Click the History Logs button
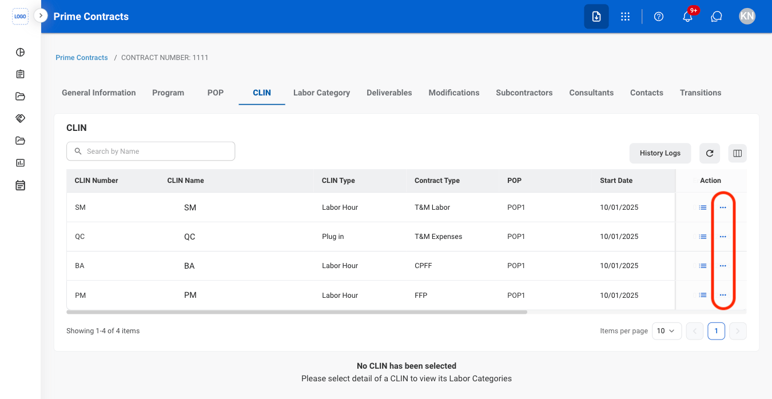Image resolution: width=772 pixels, height=399 pixels. 660,153
